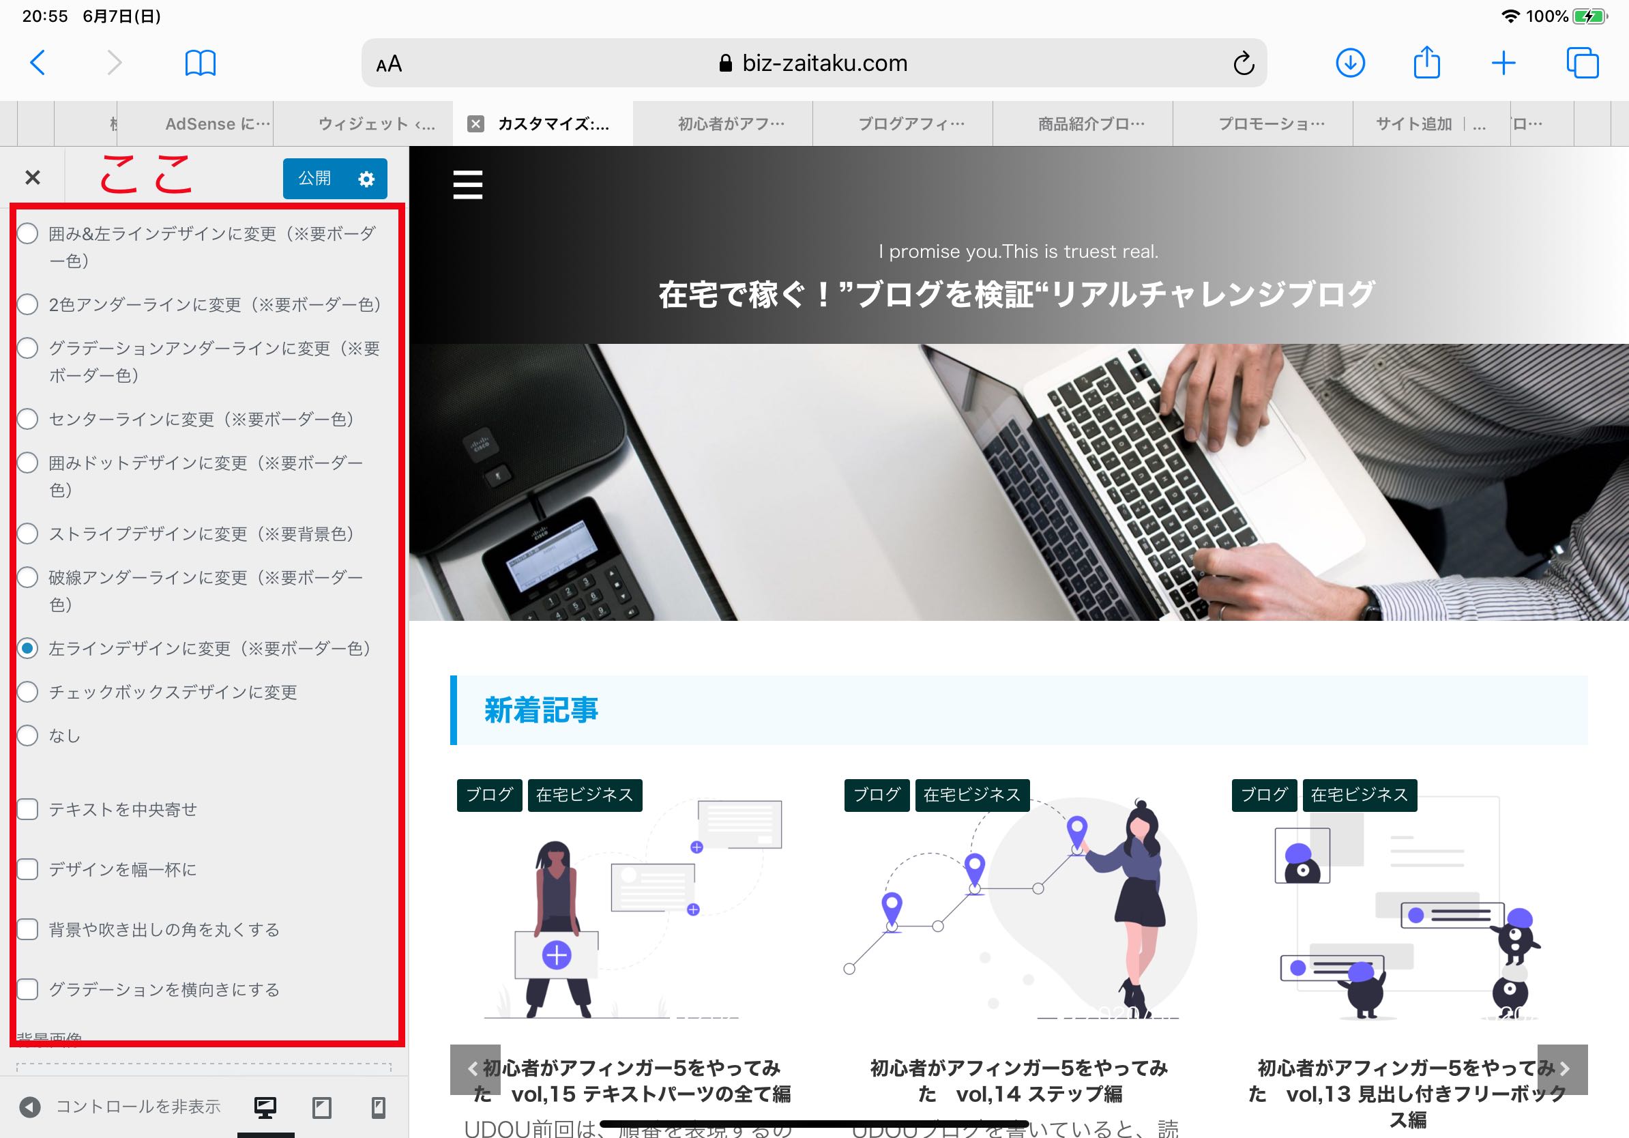
Task: Click コントロールを非表示 label
Action: pyautogui.click(x=138, y=1107)
